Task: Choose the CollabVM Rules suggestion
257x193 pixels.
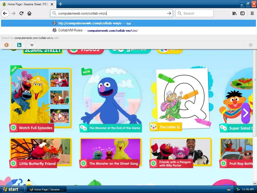Action: (x=128, y=30)
